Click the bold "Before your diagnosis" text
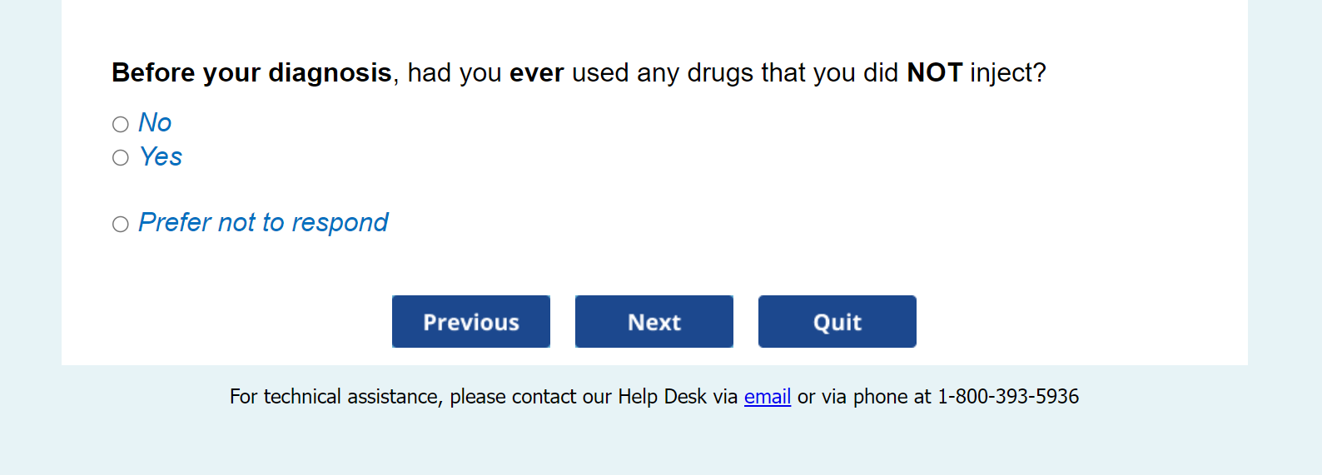This screenshot has height=475, width=1322. pos(251,73)
